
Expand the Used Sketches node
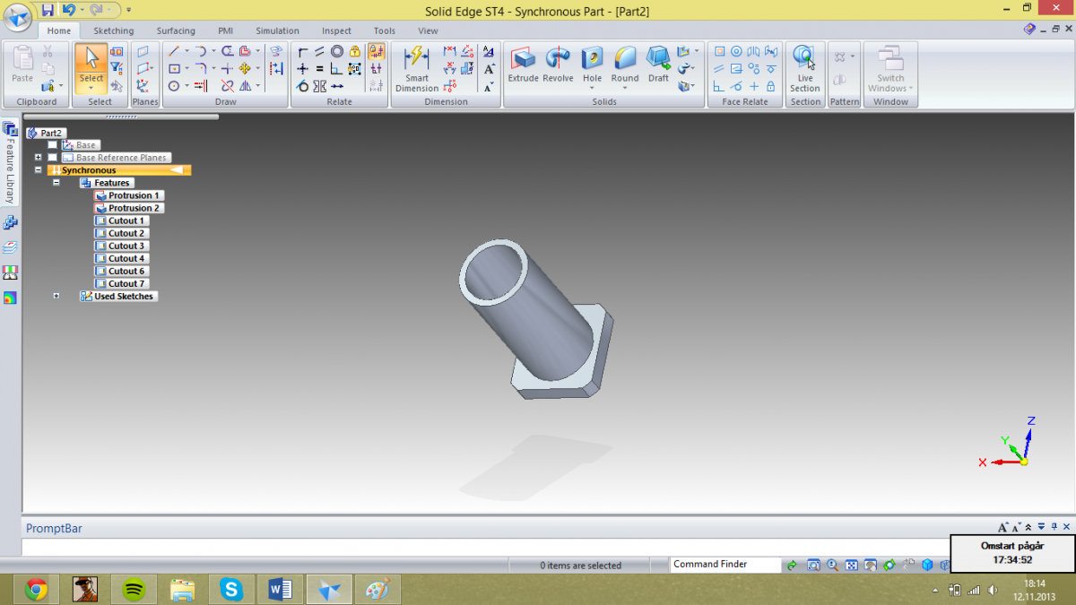coord(56,296)
